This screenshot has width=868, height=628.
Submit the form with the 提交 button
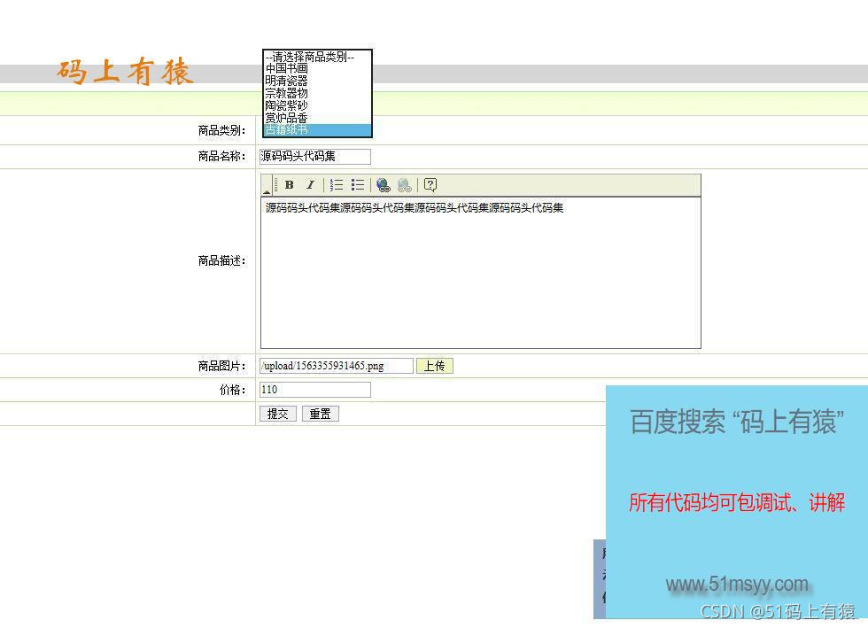coord(277,413)
